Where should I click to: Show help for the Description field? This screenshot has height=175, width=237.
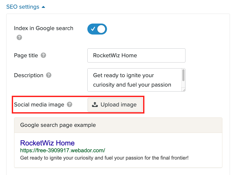[x=49, y=75]
